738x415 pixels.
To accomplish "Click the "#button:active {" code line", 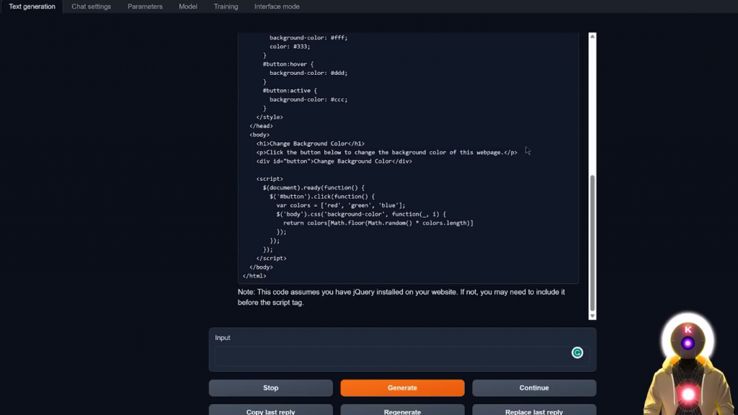I will (x=290, y=90).
